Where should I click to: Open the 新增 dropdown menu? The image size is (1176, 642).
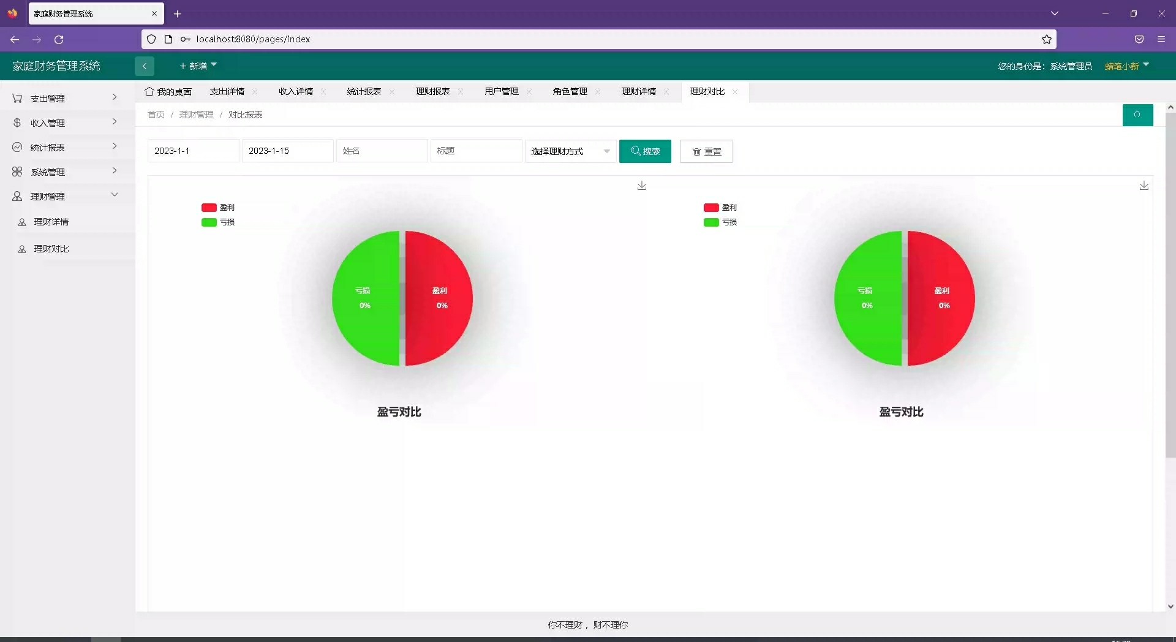click(198, 66)
